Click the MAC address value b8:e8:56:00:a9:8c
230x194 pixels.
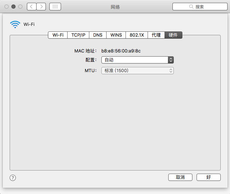click(121, 51)
